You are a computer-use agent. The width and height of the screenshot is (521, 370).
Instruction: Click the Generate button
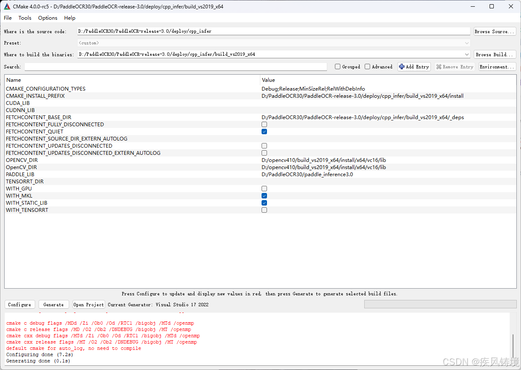pyautogui.click(x=54, y=305)
